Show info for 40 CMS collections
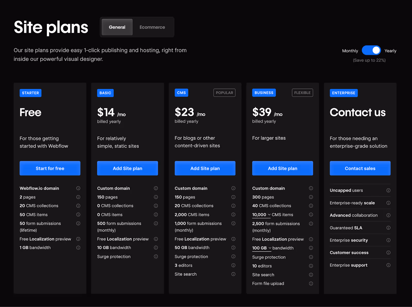This screenshot has height=307, width=412. coord(311,206)
